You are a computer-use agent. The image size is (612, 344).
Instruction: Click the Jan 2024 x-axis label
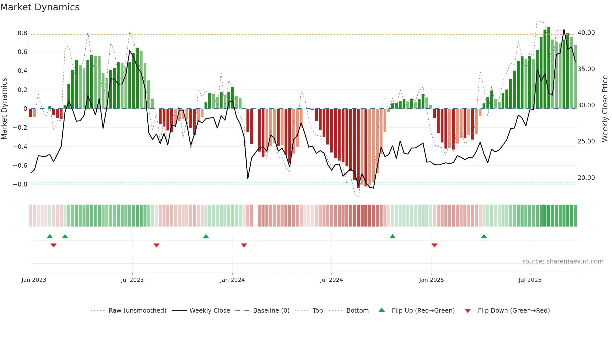click(233, 280)
